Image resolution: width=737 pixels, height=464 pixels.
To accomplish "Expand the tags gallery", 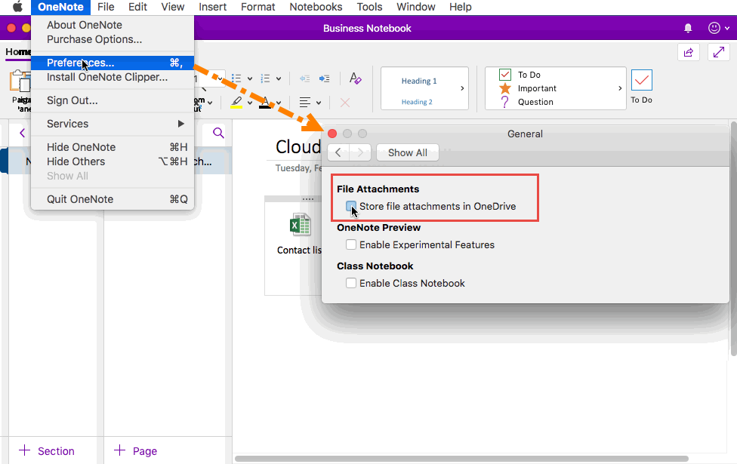I will coord(620,88).
